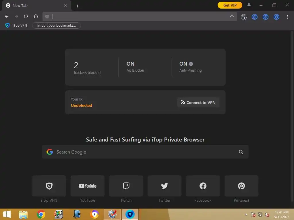This screenshot has height=220, width=294.
Task: Toggle the Ad Blocker ON status
Action: tap(131, 64)
